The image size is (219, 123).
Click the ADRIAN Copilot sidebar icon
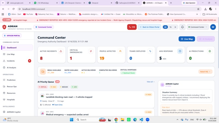pos(4,112)
